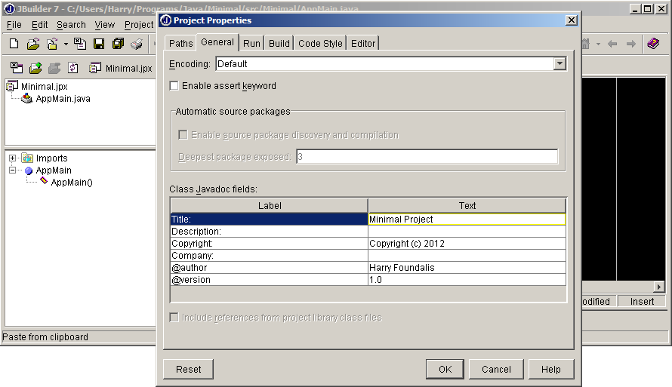Switch to the Paths tab
Viewport: 672px width, 387px height.
(181, 43)
